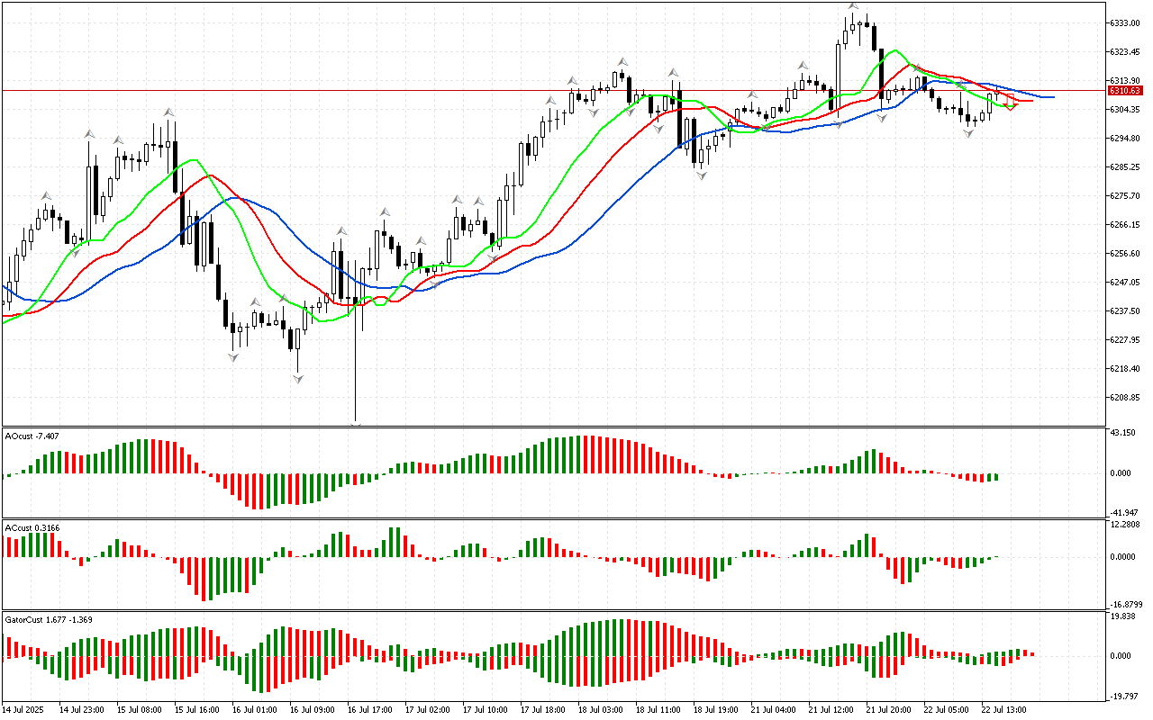
Task: Click the GatorCust indicator label
Action: (43, 619)
